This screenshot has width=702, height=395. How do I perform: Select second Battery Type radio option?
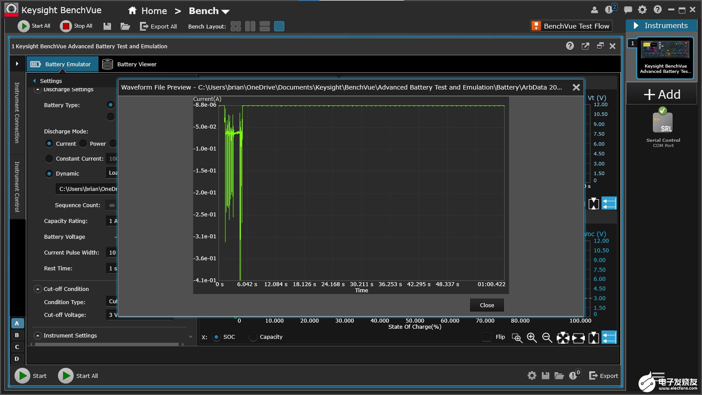(x=111, y=116)
